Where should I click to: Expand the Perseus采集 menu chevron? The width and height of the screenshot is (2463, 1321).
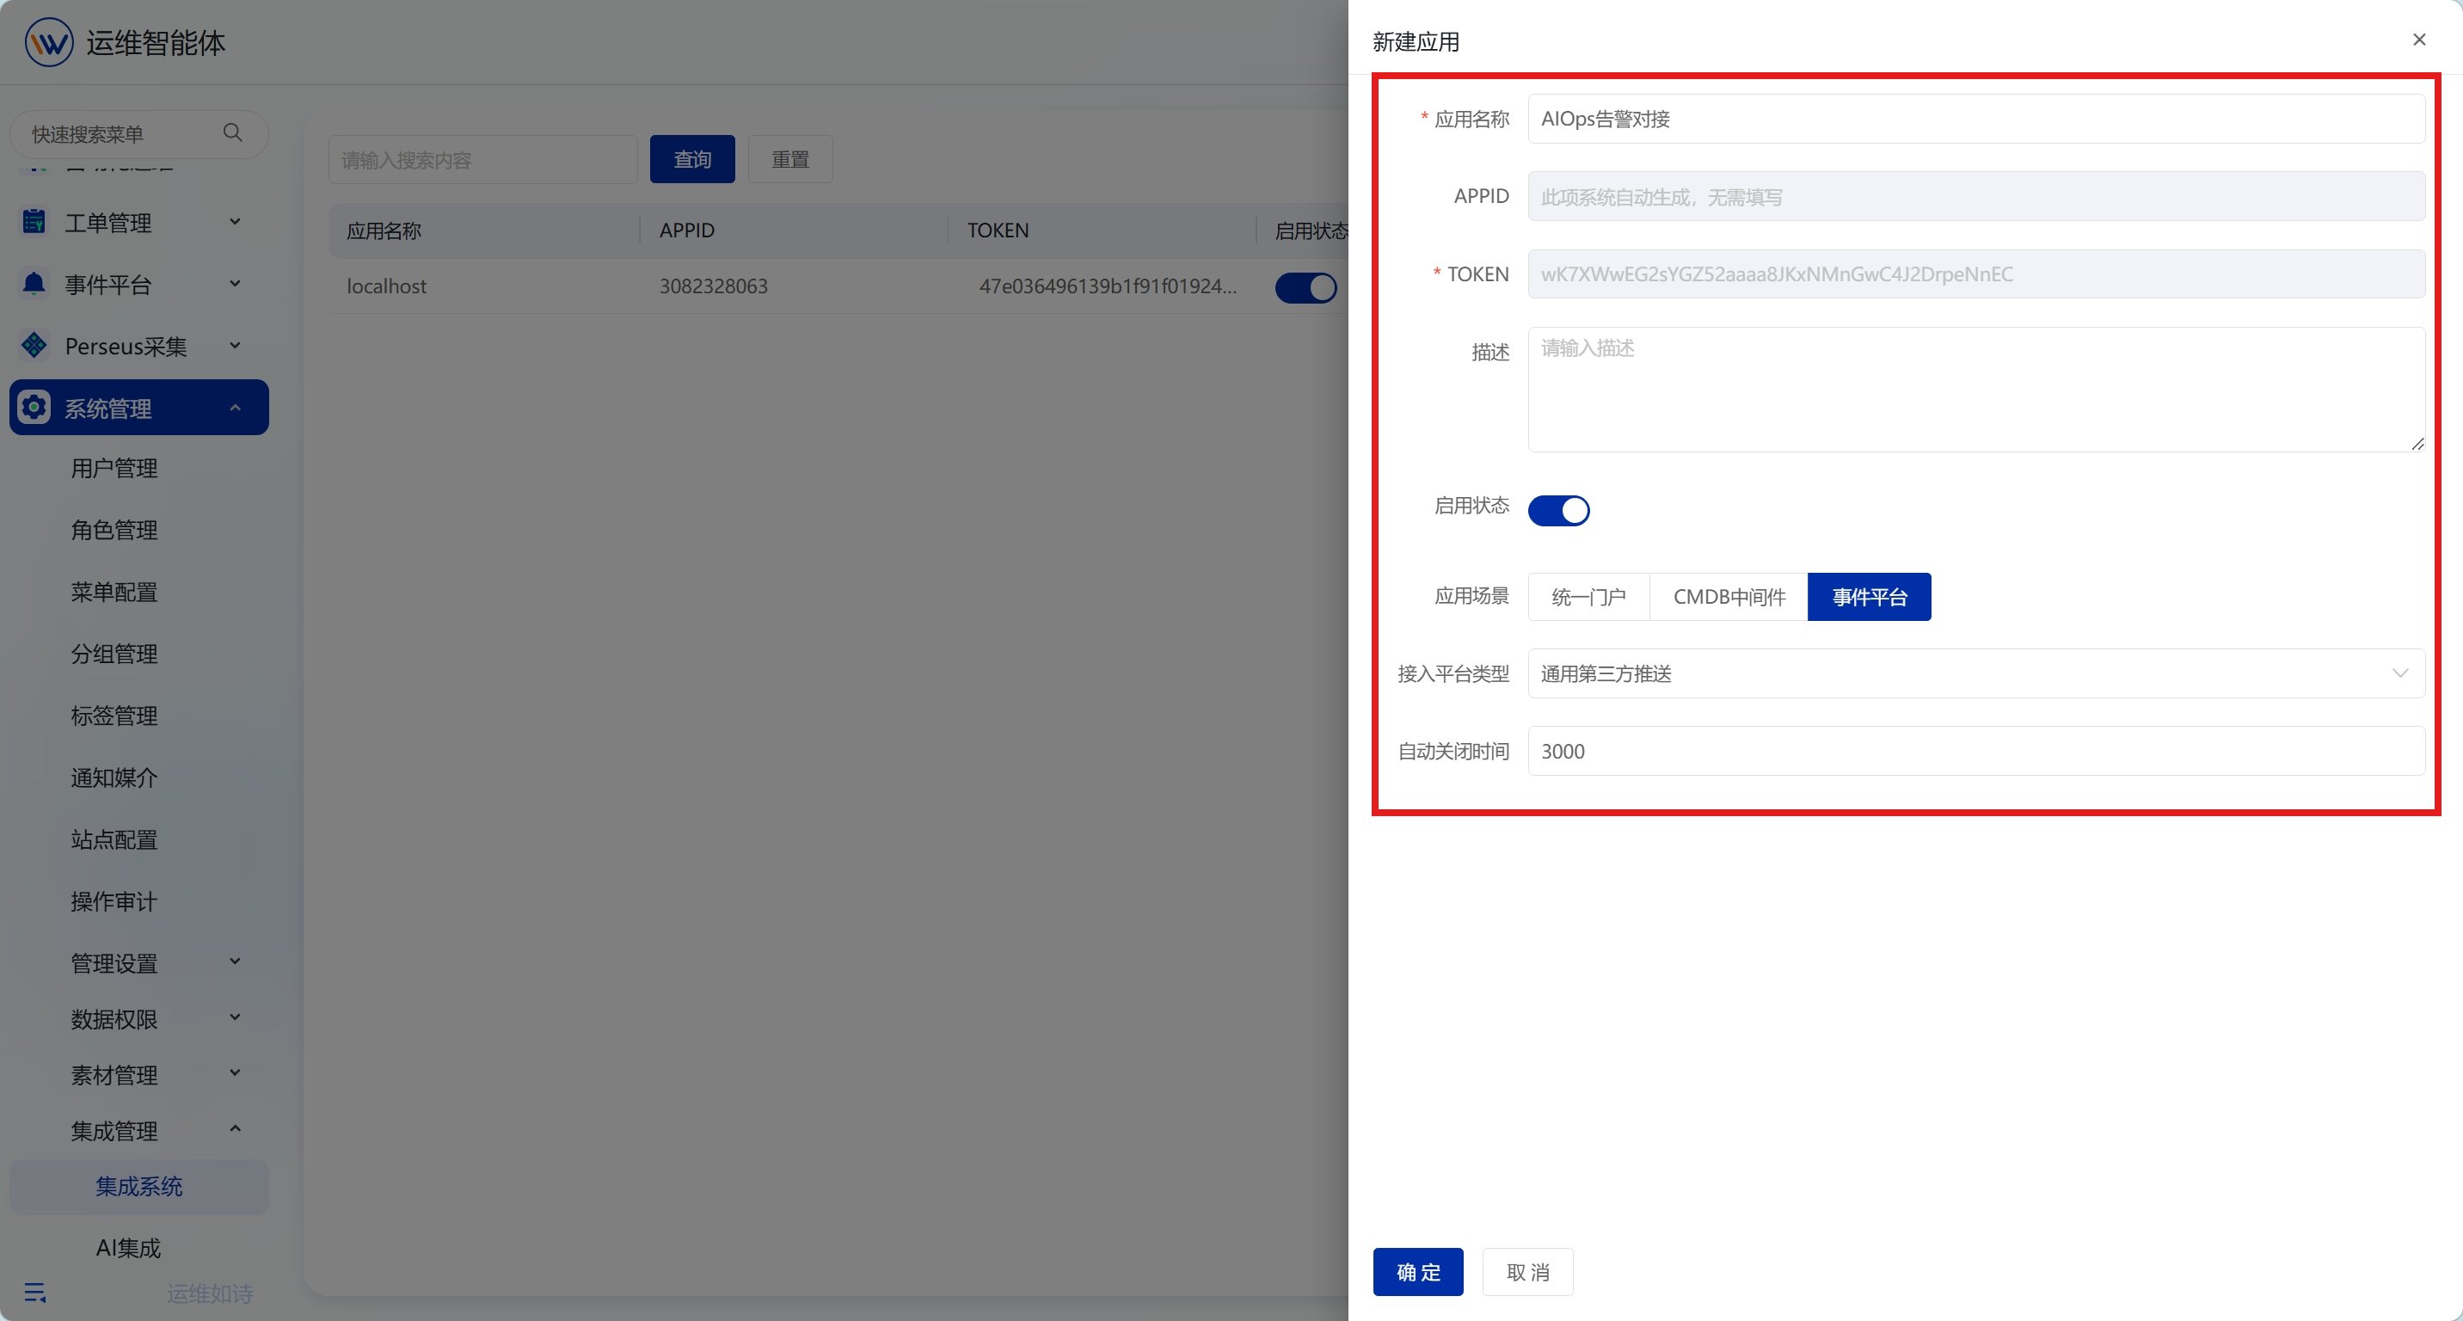pos(236,345)
